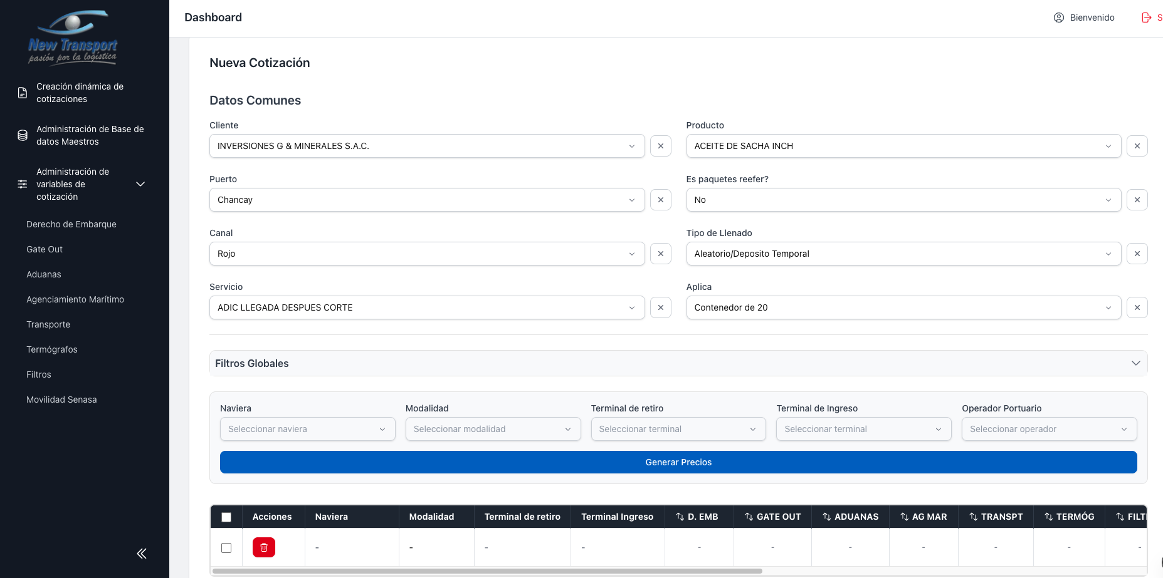Clear the Servicio field using X icon

click(x=661, y=307)
